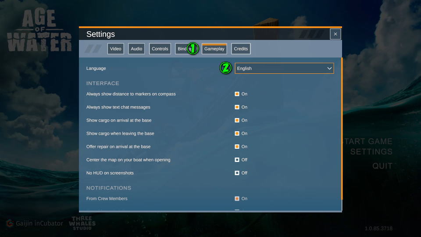Click the green number 1 marker icon

tap(193, 49)
